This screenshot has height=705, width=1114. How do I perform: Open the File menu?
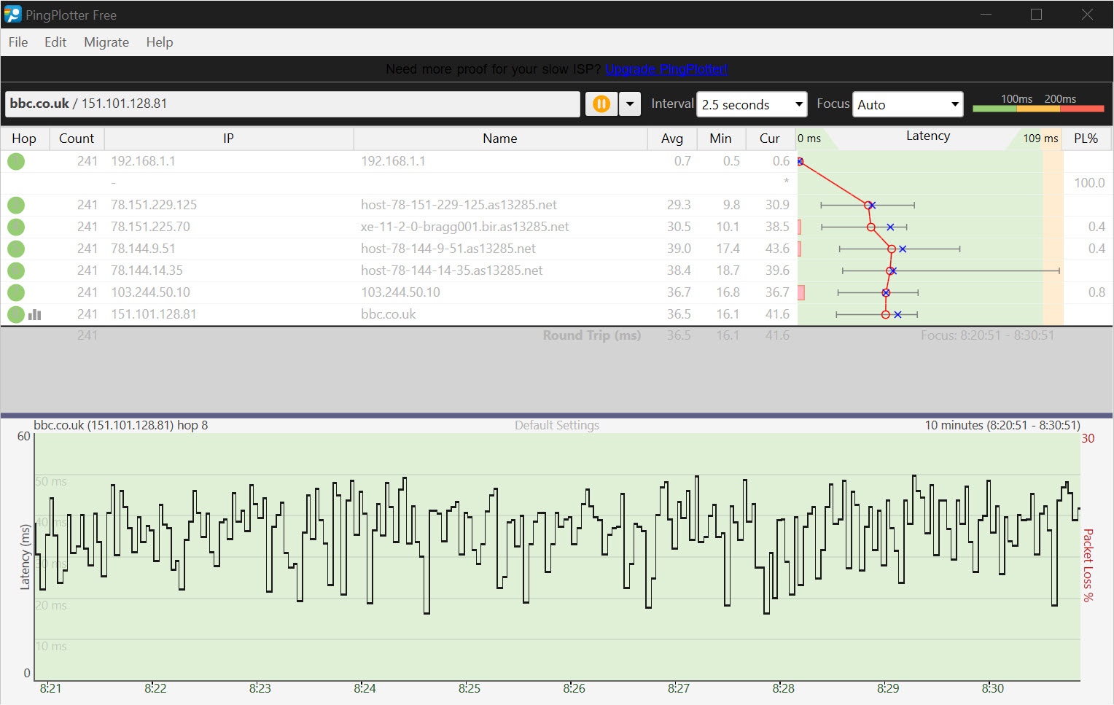(18, 42)
